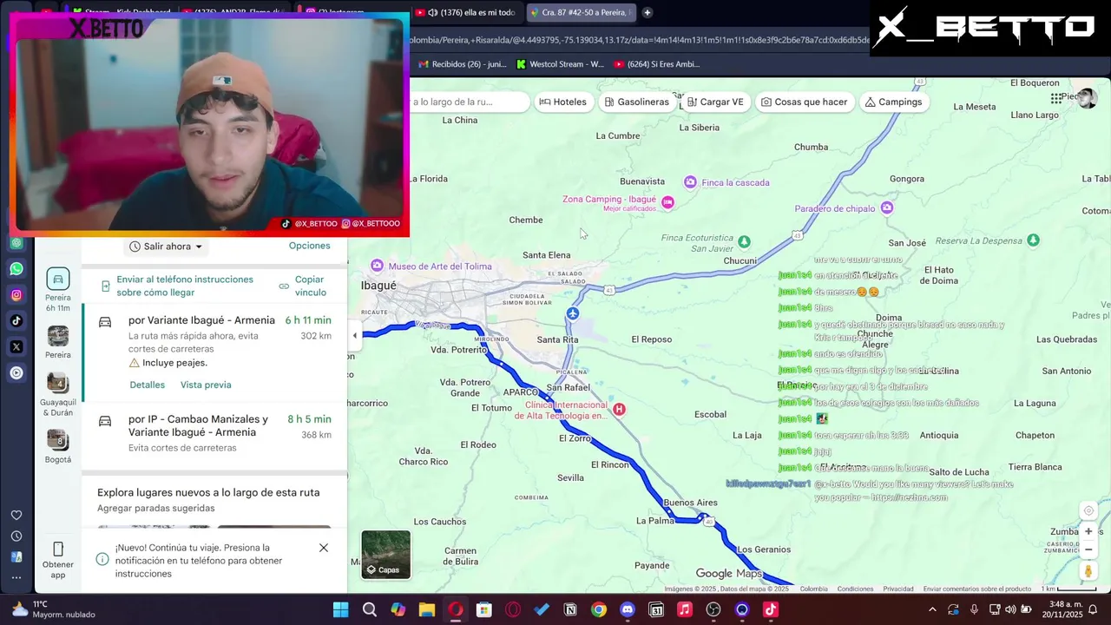Open history clock icon in sidebar
The width and height of the screenshot is (1111, 625).
point(16,536)
